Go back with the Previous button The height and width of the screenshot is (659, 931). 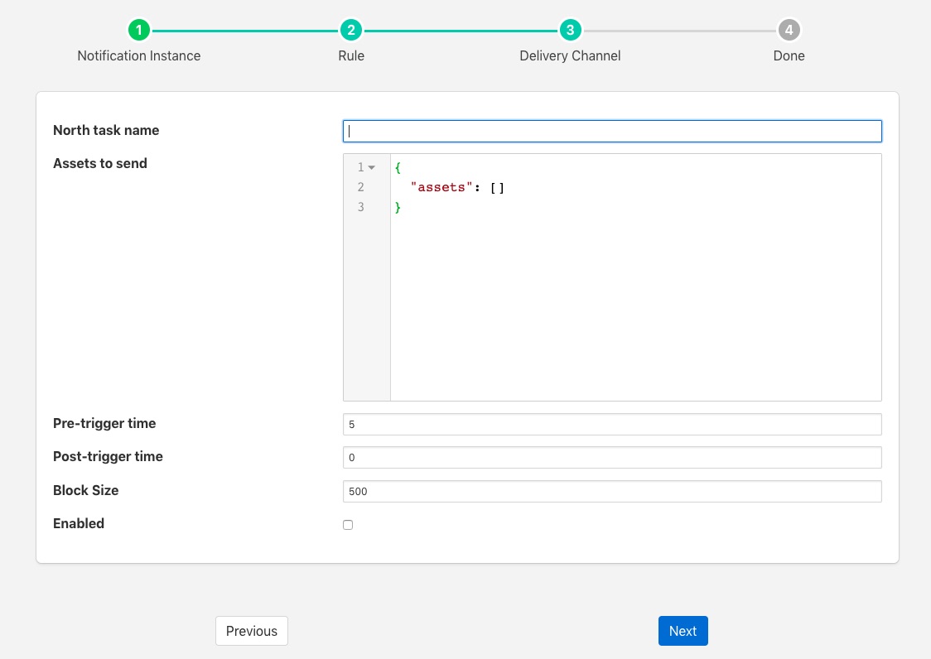click(x=252, y=631)
